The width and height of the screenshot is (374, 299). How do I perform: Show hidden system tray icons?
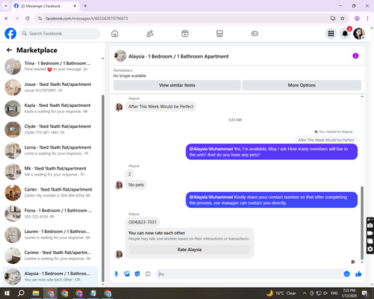point(304,293)
